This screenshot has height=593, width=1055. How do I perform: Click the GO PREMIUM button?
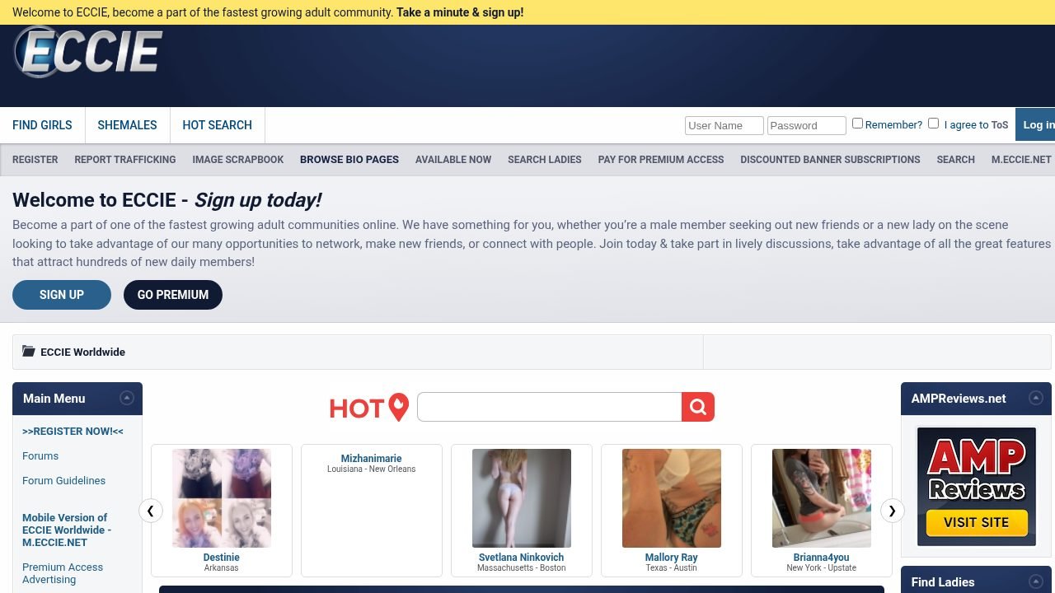pyautogui.click(x=173, y=295)
